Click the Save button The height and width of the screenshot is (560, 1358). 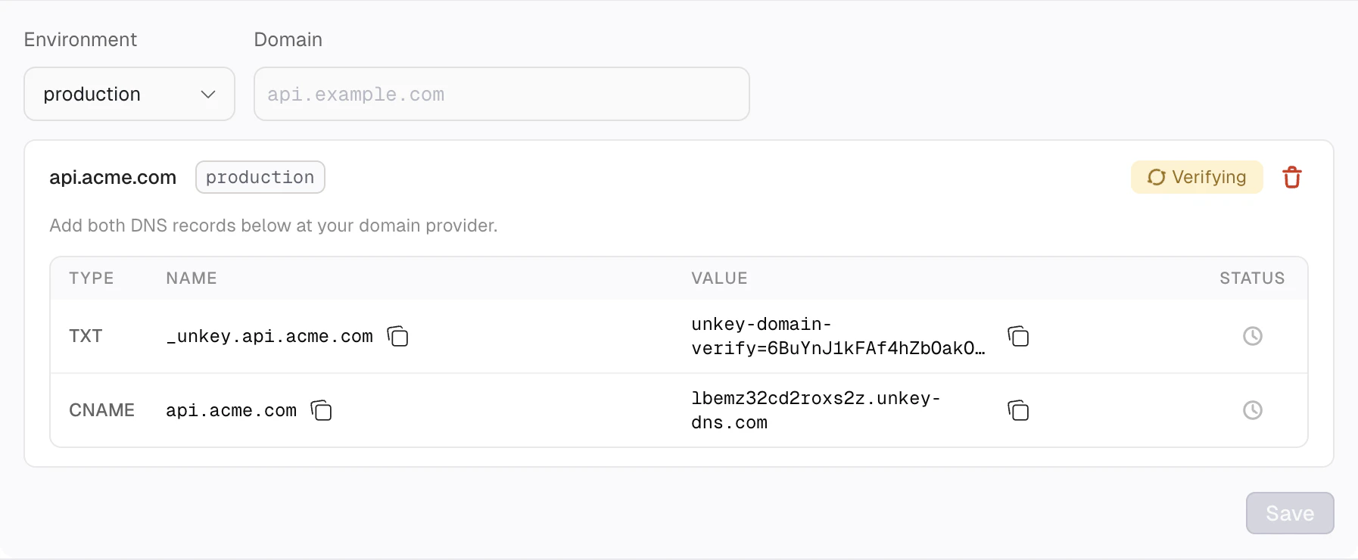click(x=1289, y=513)
